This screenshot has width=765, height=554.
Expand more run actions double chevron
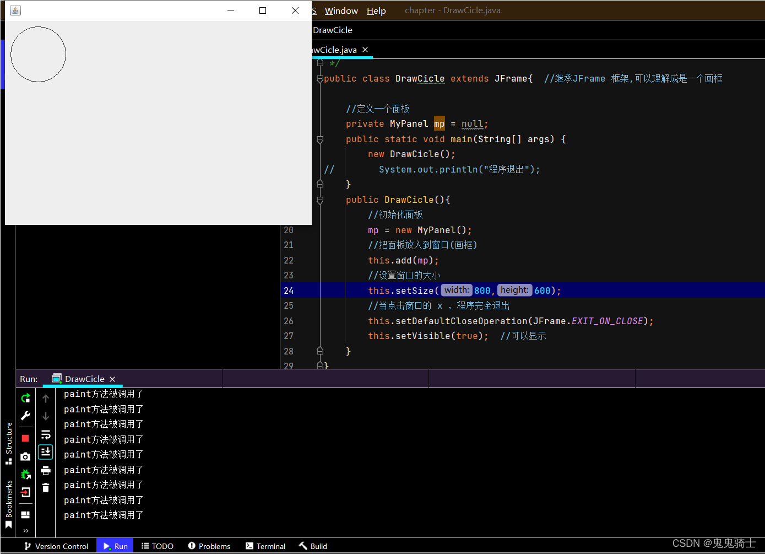pos(25,531)
